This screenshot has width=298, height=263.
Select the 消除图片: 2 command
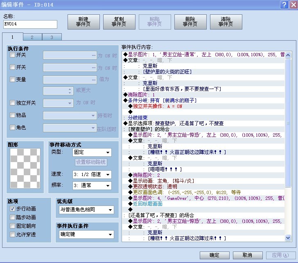pyautogui.click(x=203, y=175)
